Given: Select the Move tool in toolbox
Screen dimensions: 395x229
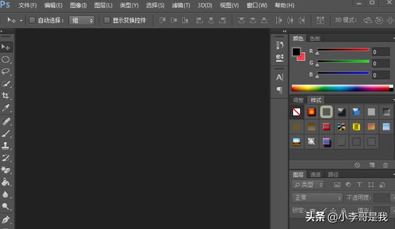Looking at the screenshot, I should (x=6, y=47).
